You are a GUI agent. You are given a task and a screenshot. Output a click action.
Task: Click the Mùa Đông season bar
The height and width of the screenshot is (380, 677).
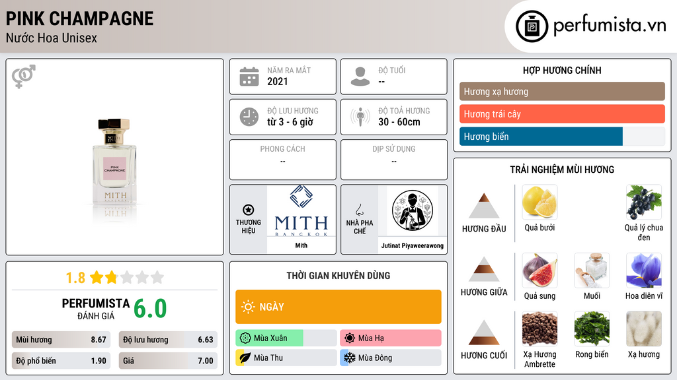[391, 358]
